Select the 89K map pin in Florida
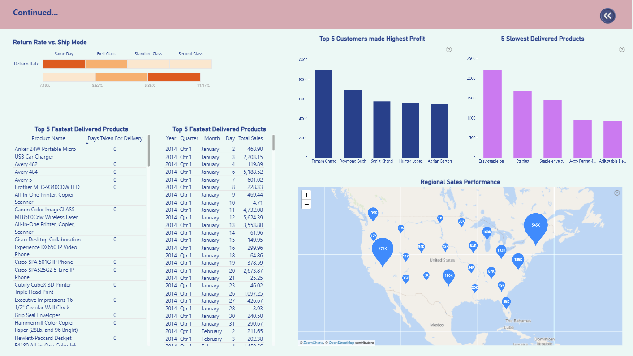This screenshot has width=633, height=356. click(x=506, y=303)
